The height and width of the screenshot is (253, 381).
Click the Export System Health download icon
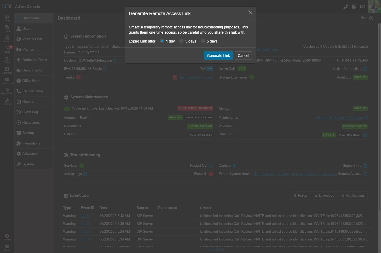(x=256, y=174)
